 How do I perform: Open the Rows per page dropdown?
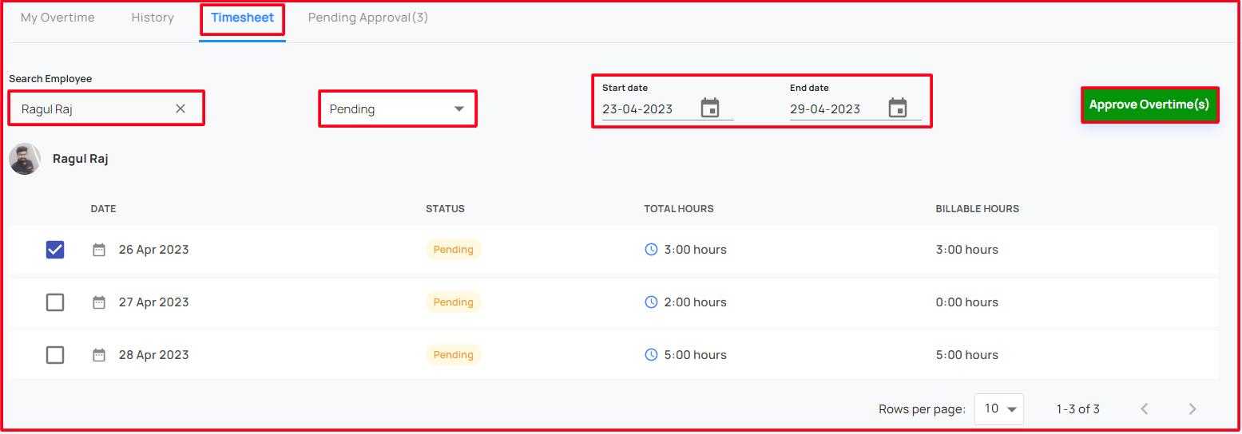(999, 409)
